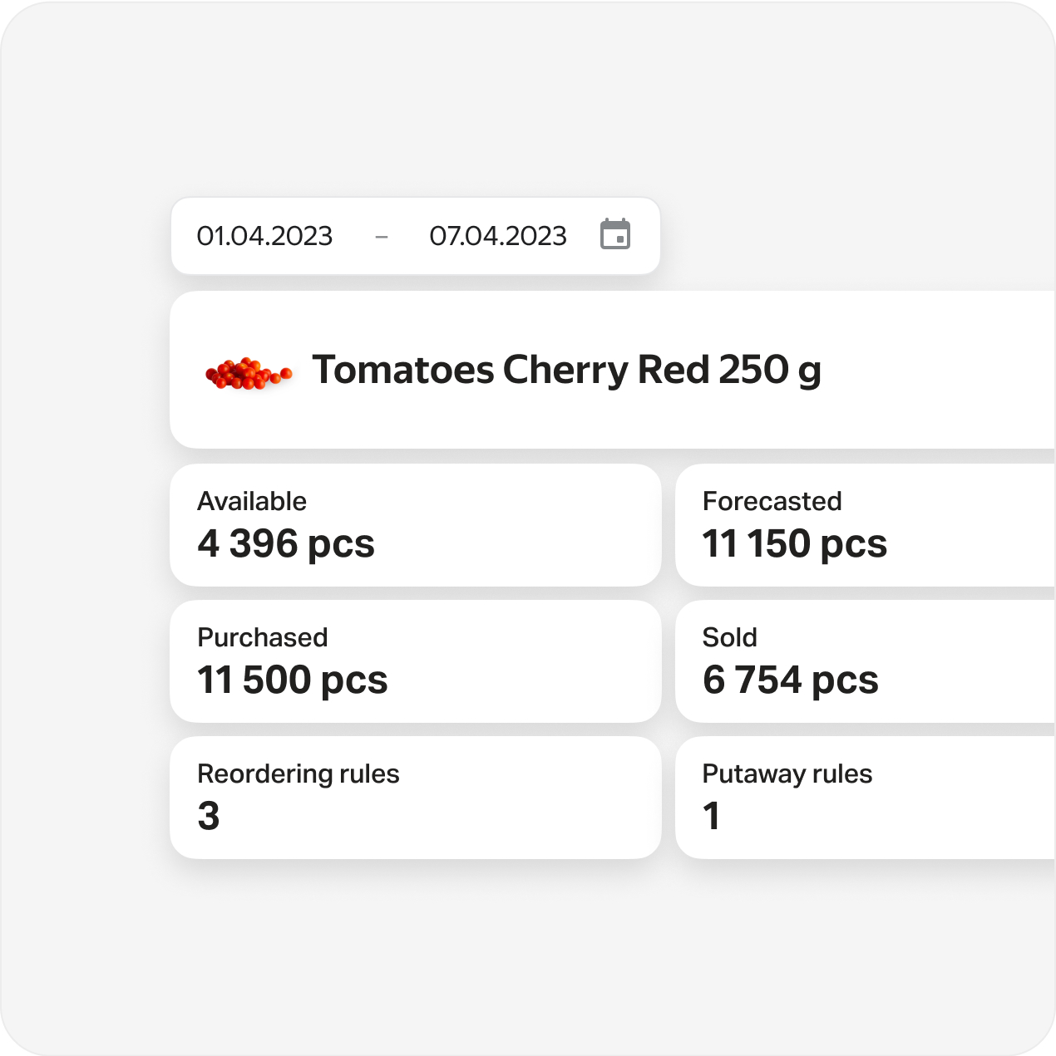This screenshot has width=1056, height=1056.
Task: Click the Available label text
Action: [x=252, y=501]
